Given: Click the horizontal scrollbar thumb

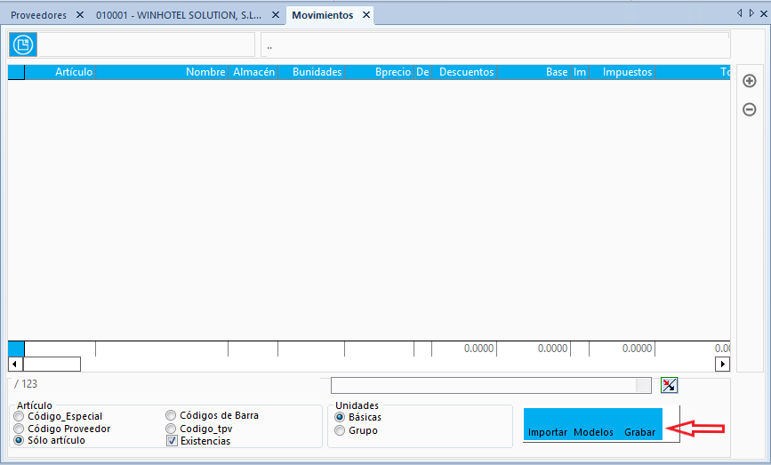Looking at the screenshot, I should click(x=52, y=365).
